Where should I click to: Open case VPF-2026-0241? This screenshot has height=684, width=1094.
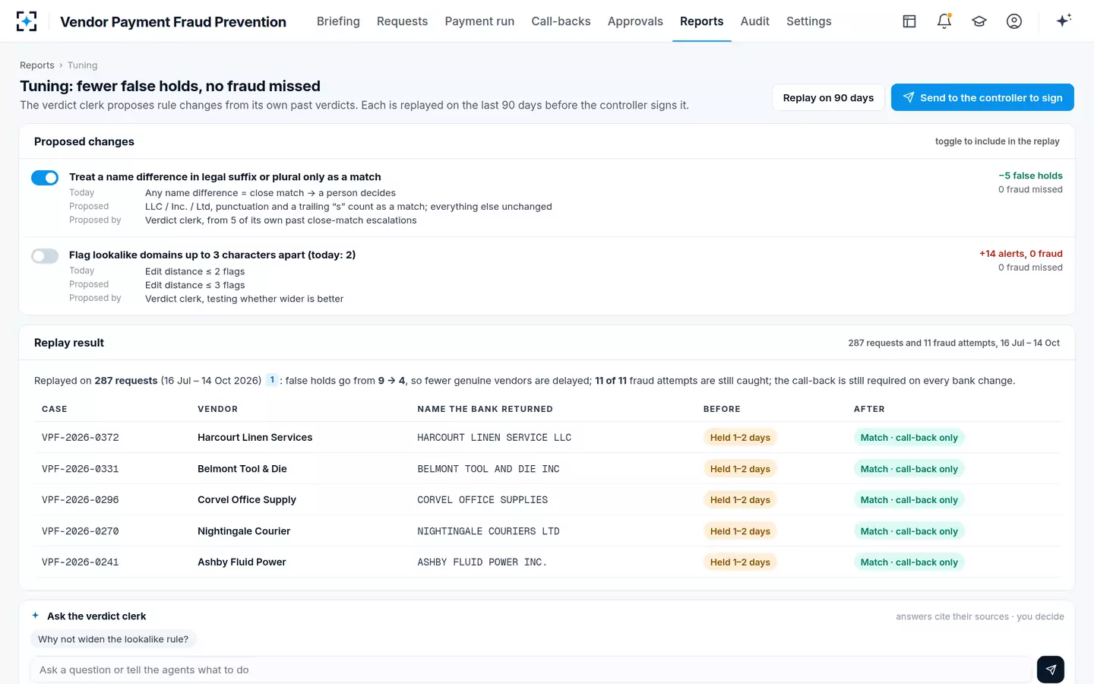coord(80,562)
